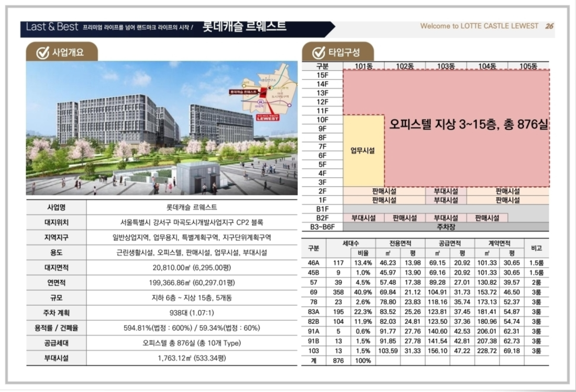Click the 비고 column header
This screenshot has height=392, width=576.
pyautogui.click(x=536, y=248)
